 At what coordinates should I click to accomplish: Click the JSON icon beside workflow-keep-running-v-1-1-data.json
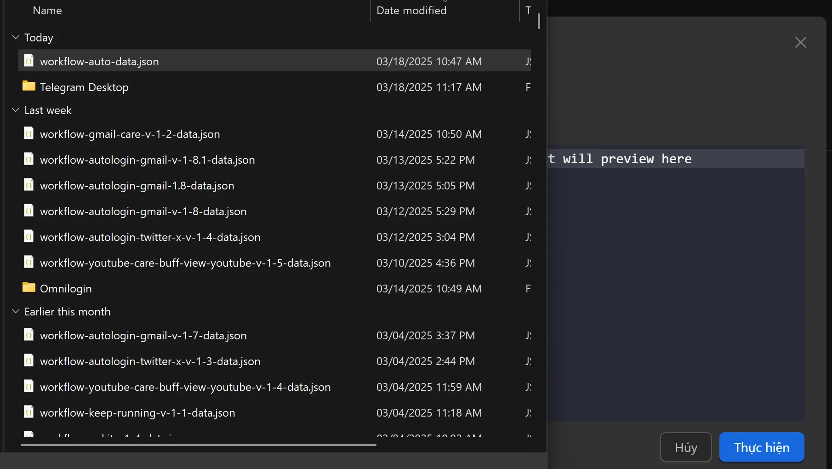28,412
